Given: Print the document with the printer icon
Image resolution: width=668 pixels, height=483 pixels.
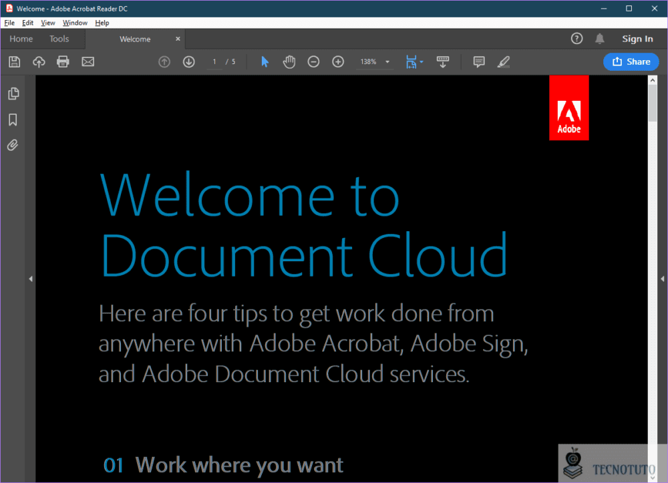Looking at the screenshot, I should coord(63,61).
